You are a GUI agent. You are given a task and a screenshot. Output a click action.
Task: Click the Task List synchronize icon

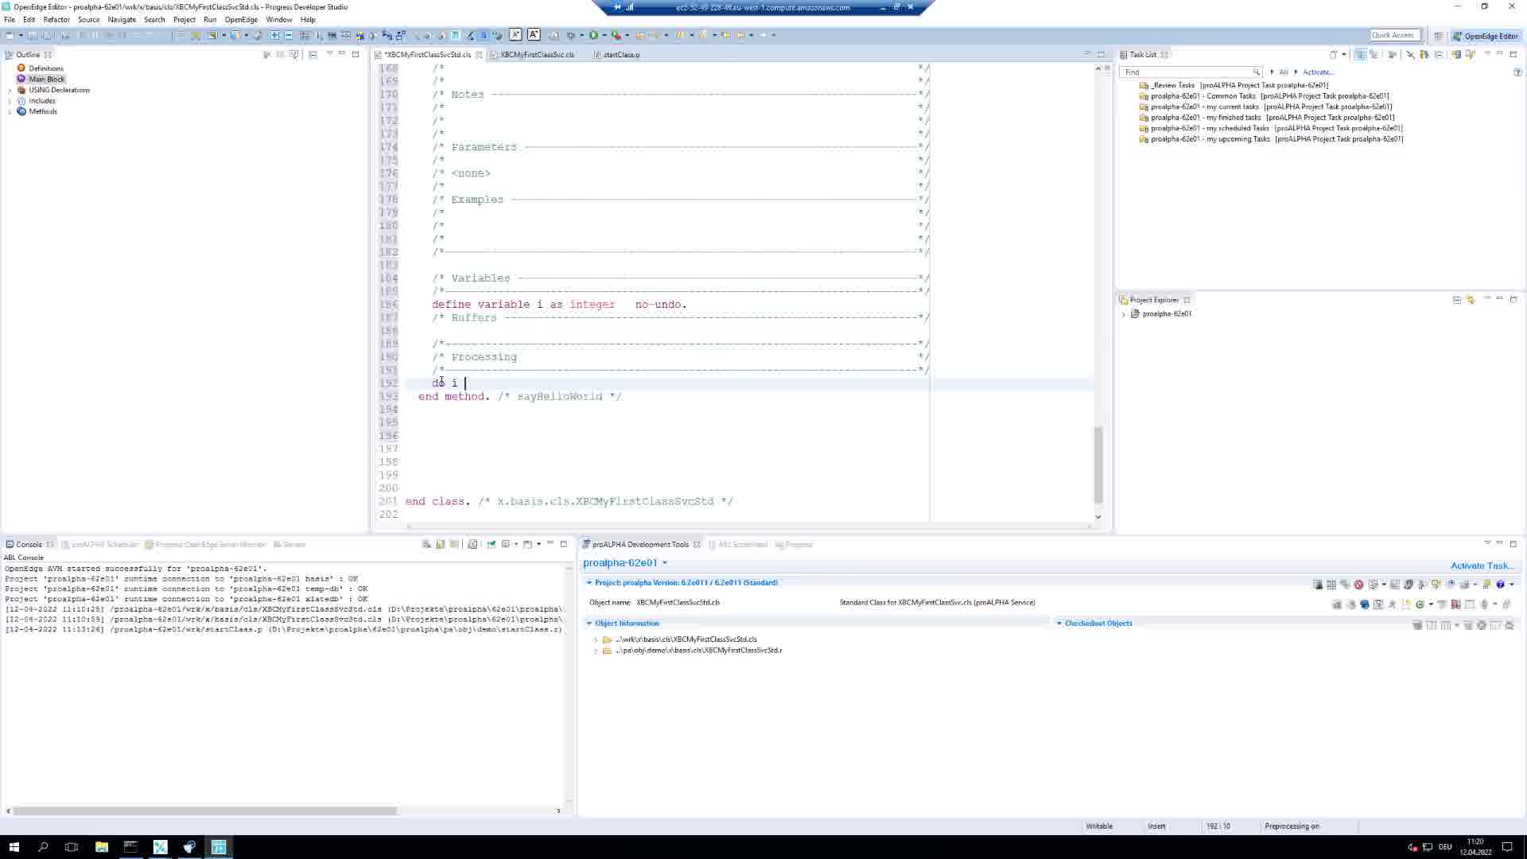tap(1455, 55)
